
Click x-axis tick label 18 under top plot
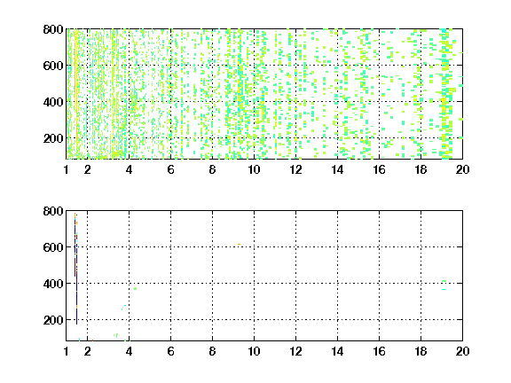point(421,169)
